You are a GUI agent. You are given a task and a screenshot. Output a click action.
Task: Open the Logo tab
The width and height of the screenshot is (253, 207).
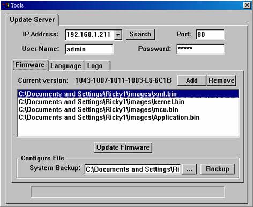(x=97, y=66)
